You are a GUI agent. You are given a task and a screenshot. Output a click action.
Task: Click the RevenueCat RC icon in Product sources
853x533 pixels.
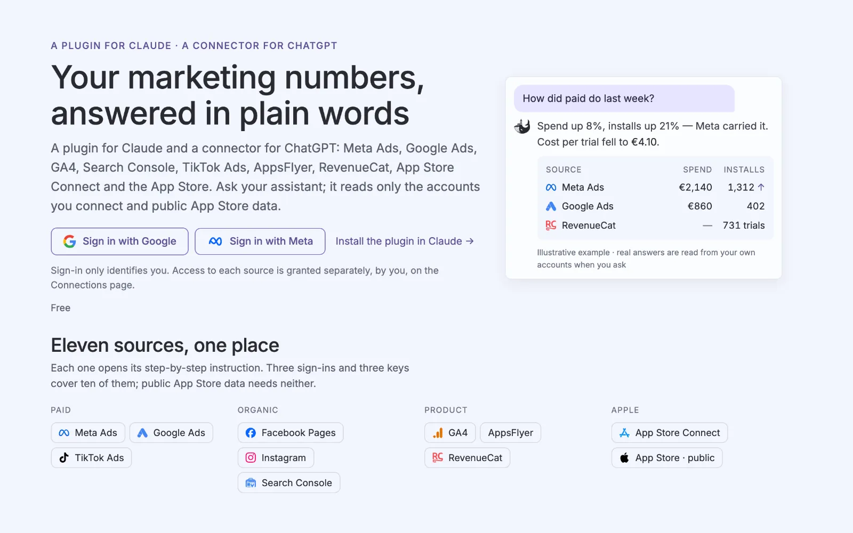tap(438, 457)
